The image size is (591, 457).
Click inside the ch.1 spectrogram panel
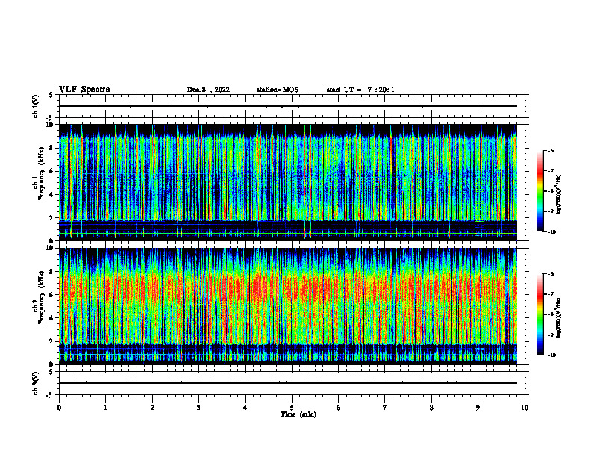pyautogui.click(x=288, y=182)
